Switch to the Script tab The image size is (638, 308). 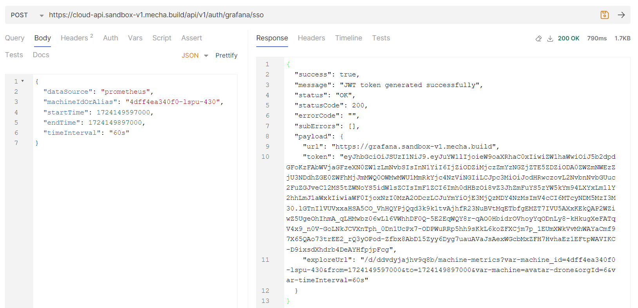tap(162, 38)
